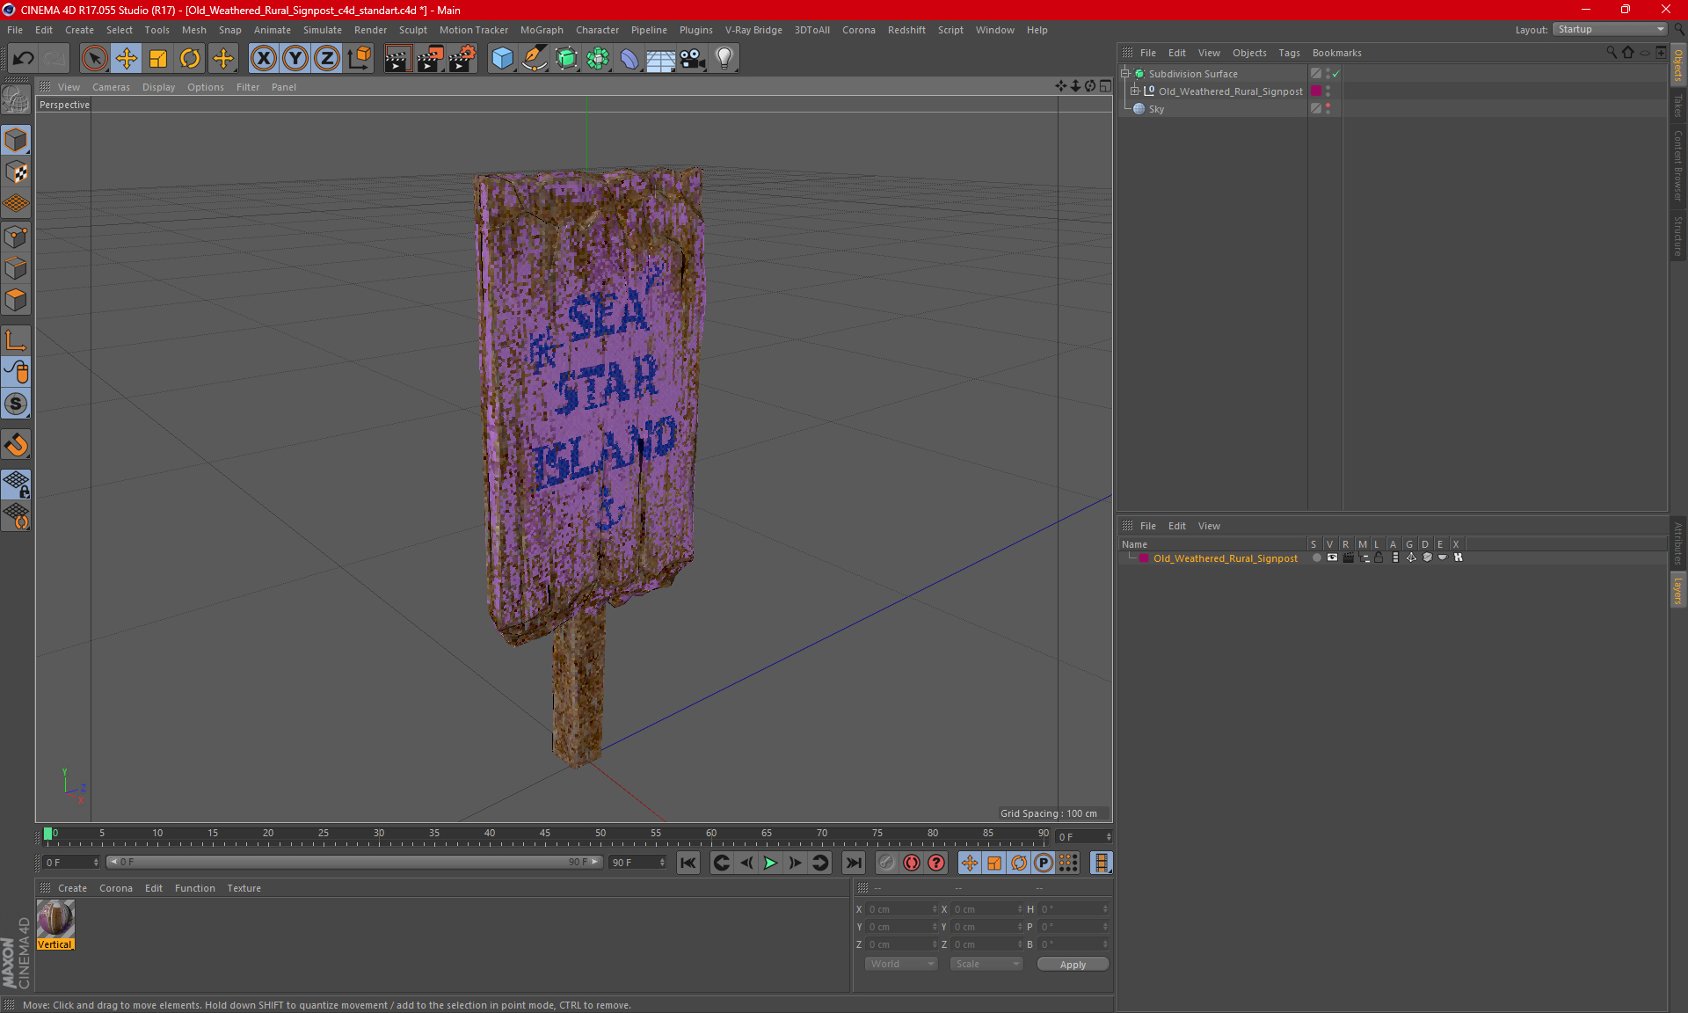The width and height of the screenshot is (1688, 1013).
Task: Click the Coordinate System icon
Action: tap(359, 58)
